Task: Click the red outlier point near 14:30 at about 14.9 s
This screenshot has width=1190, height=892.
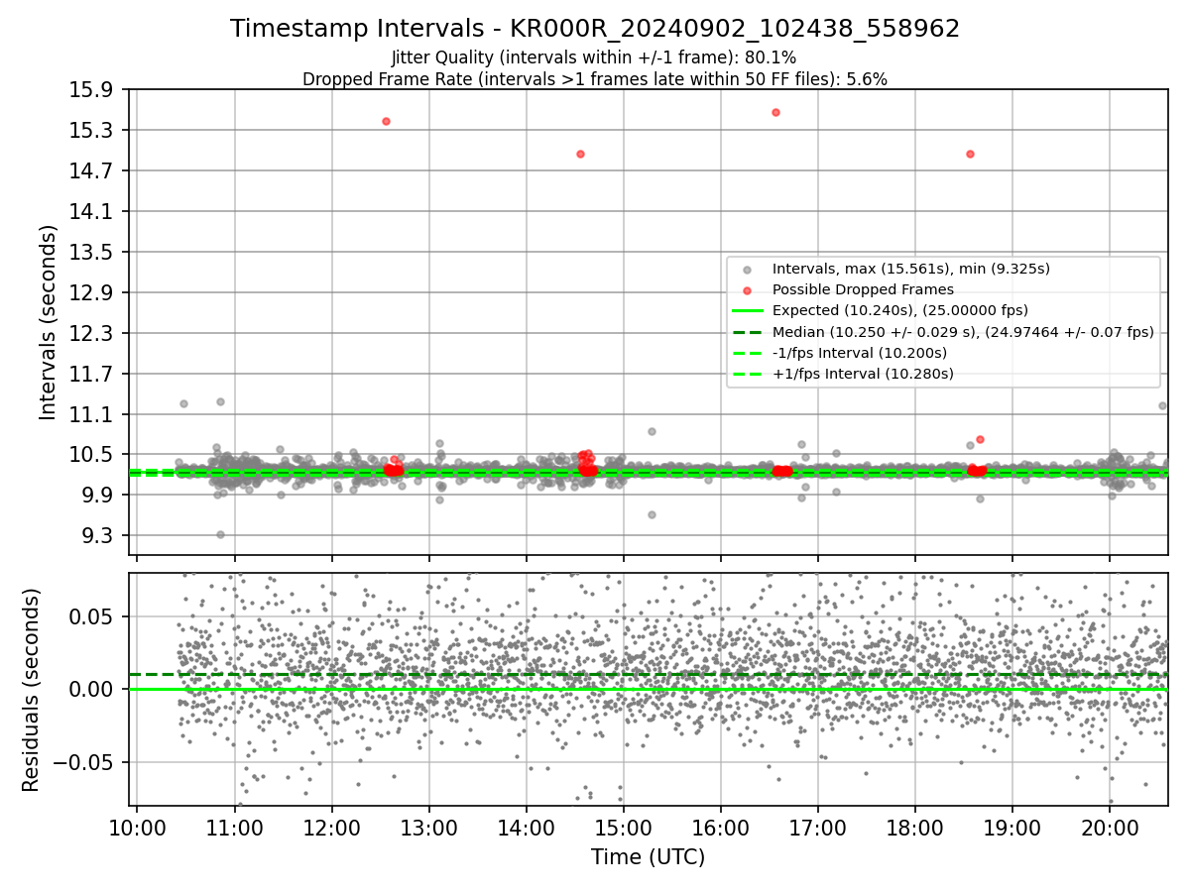Action: click(580, 154)
